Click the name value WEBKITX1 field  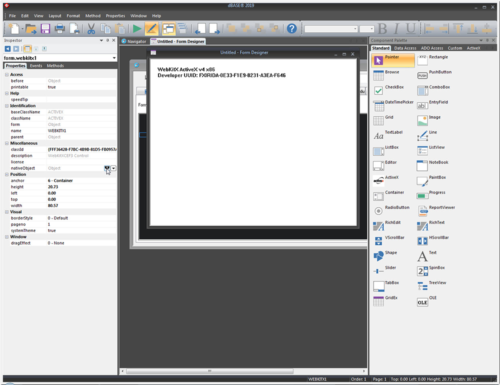81,131
